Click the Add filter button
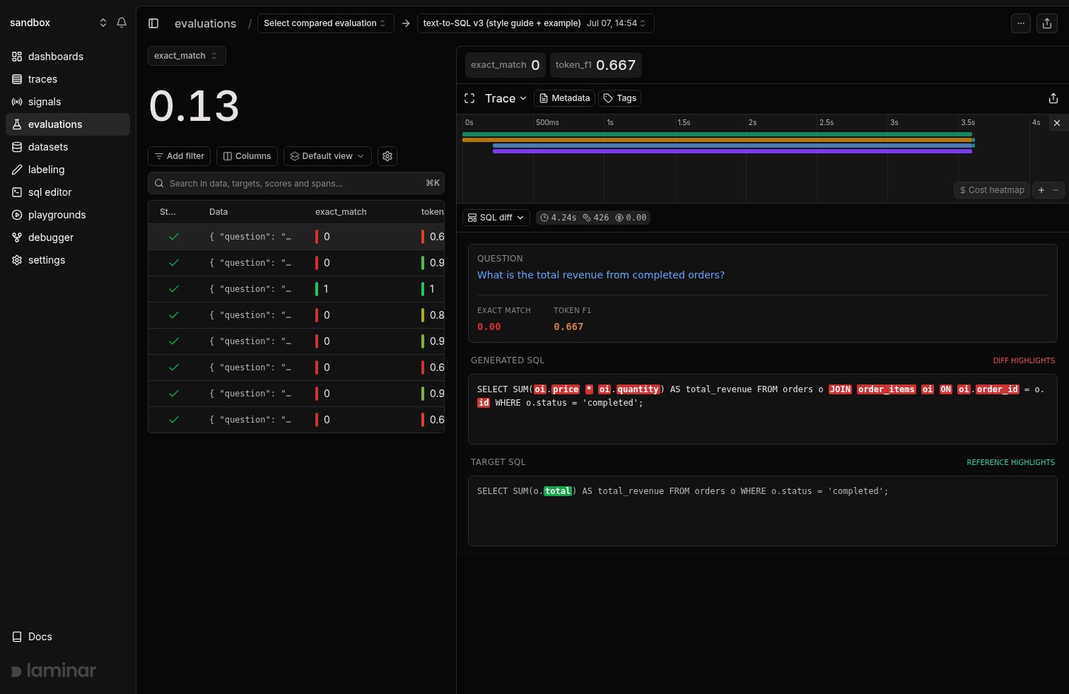This screenshot has width=1069, height=694. (179, 156)
